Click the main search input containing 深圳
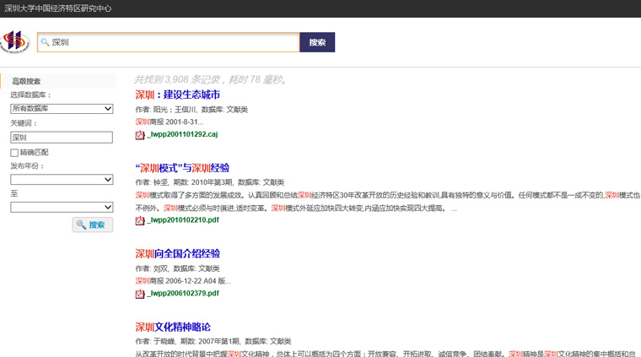 169,42
